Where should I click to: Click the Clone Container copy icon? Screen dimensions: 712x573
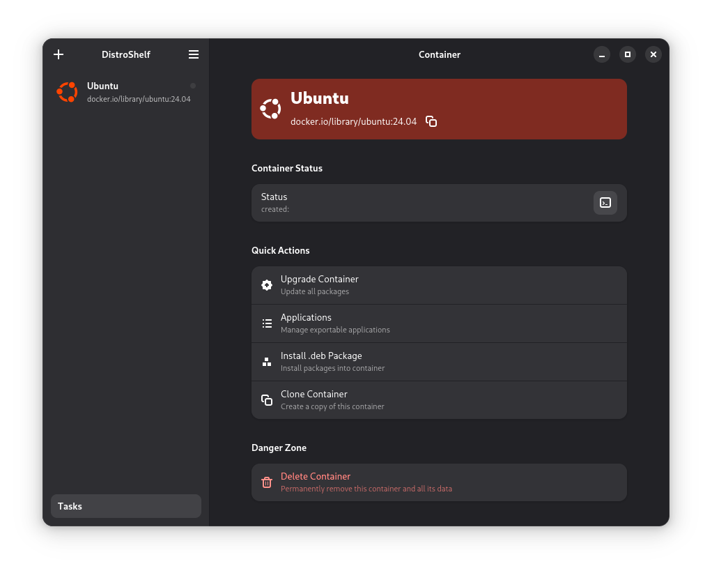267,400
